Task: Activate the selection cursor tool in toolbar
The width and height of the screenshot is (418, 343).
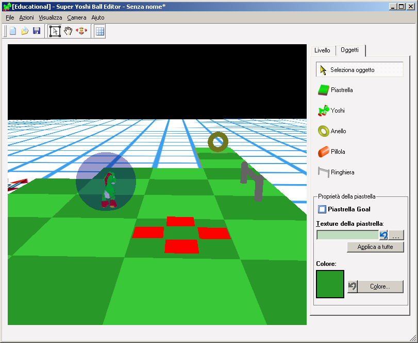Action: pyautogui.click(x=55, y=31)
